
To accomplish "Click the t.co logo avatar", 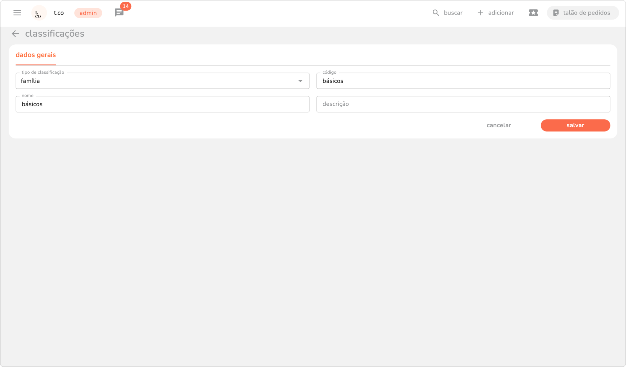I will click(39, 13).
